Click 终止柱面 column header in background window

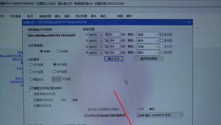tap(81, 16)
